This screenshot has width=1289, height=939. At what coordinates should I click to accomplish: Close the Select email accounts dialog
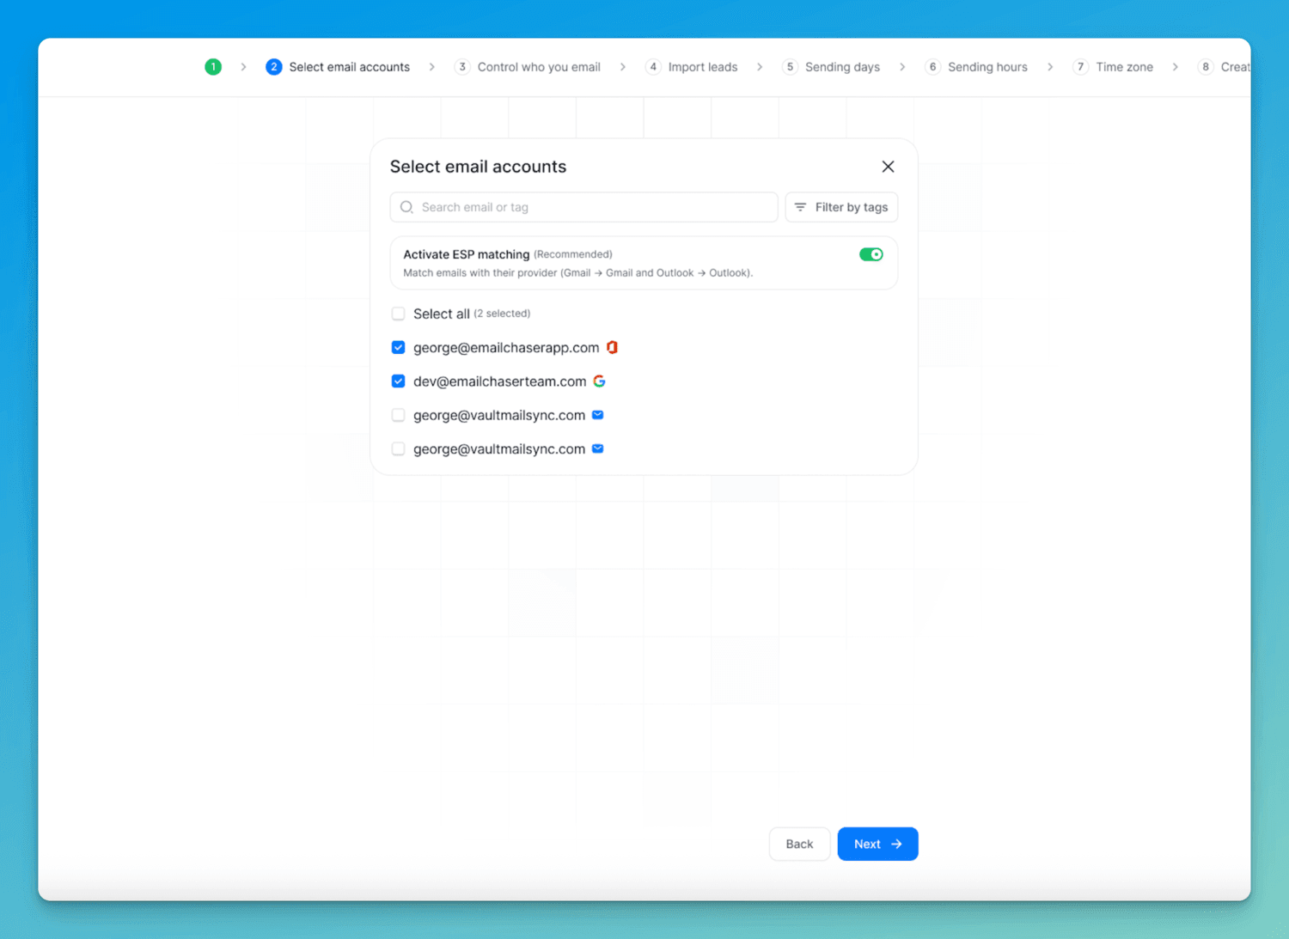click(x=888, y=167)
